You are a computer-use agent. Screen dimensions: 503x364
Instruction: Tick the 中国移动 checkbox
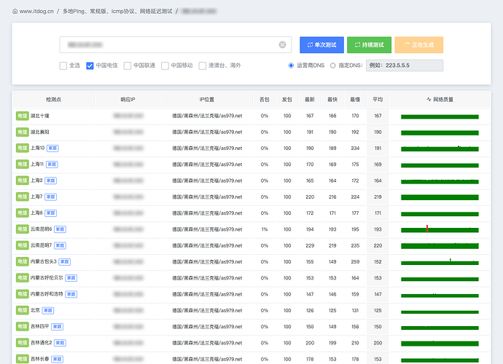point(165,66)
